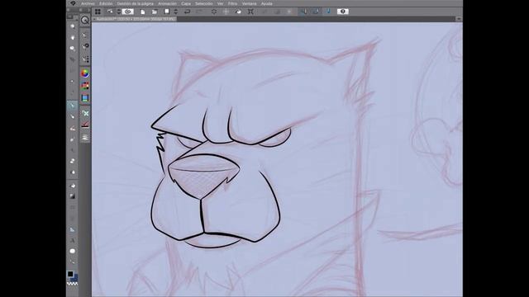Viewport: 529px width, 297px height.
Task: Open the green cross palette icon
Action: click(85, 114)
